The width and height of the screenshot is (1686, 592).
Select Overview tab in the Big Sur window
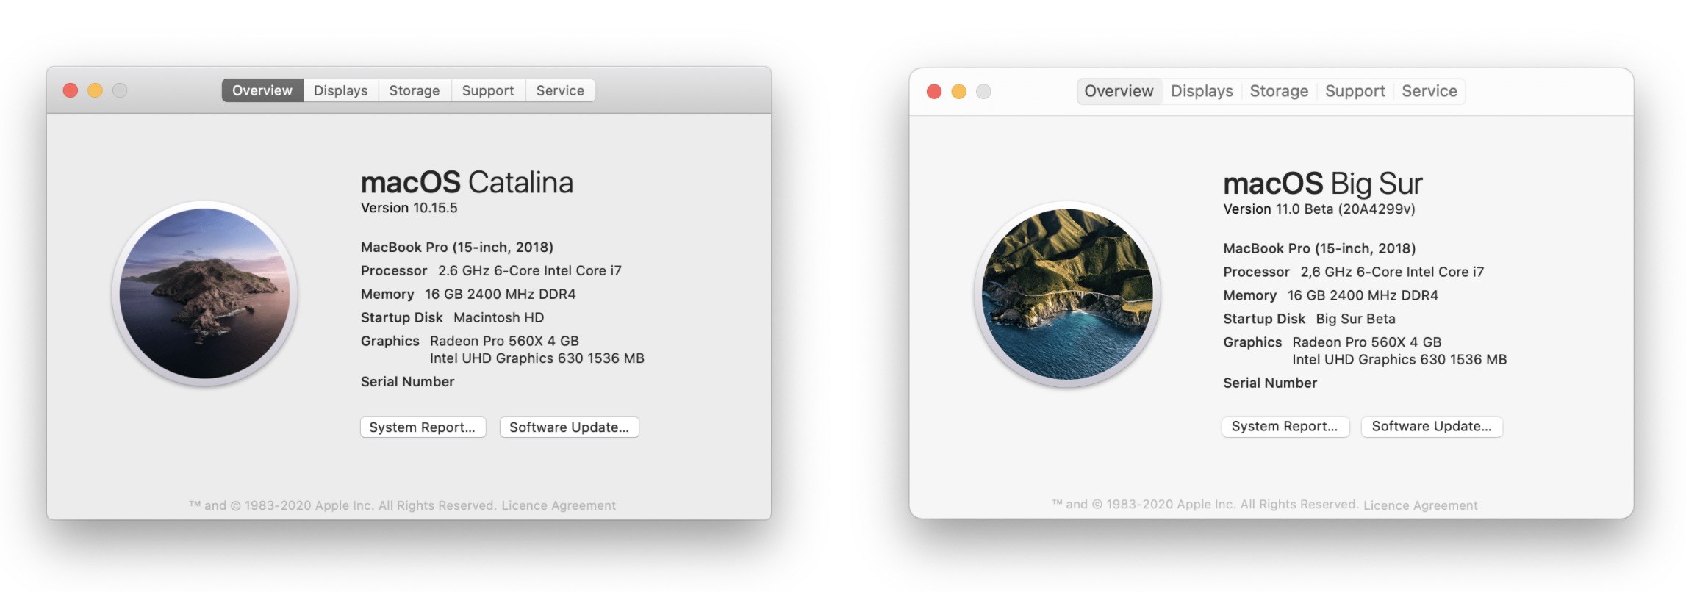[x=1119, y=91]
